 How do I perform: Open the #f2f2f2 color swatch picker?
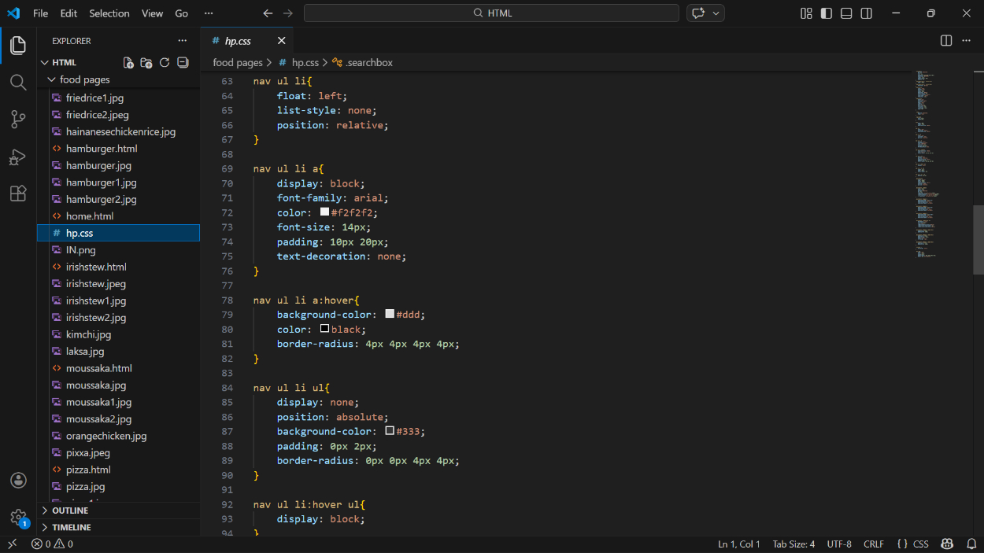324,212
